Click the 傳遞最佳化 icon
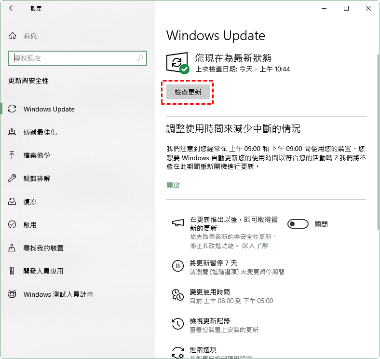The image size is (380, 359). coord(12,132)
